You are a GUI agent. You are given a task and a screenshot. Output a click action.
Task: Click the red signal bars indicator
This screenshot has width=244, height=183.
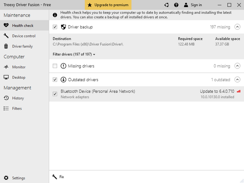238,91
